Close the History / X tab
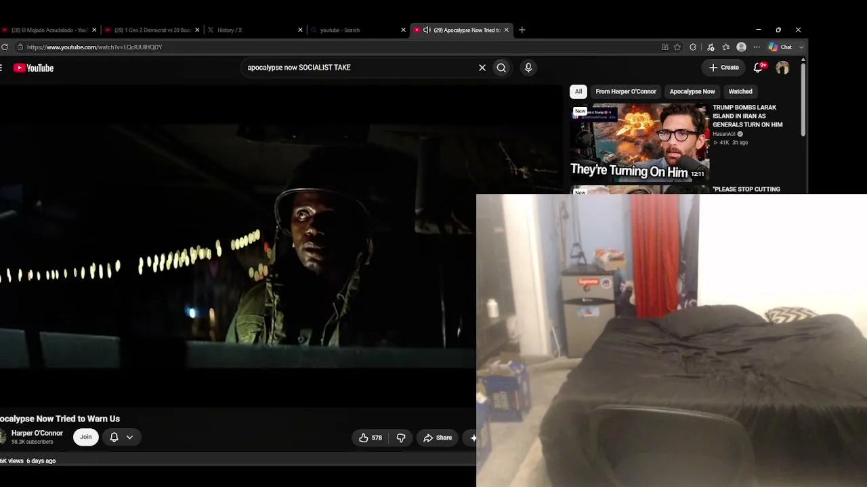Image resolution: width=867 pixels, height=487 pixels. 300,30
